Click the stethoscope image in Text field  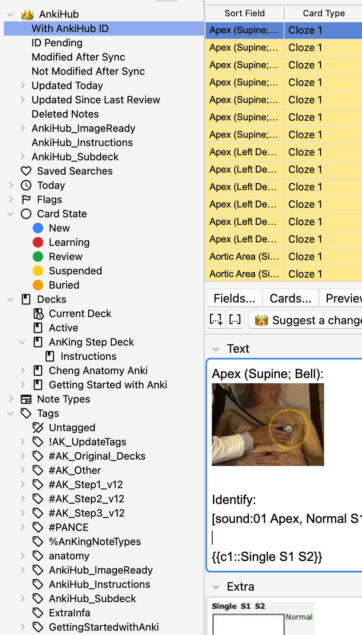[268, 424]
